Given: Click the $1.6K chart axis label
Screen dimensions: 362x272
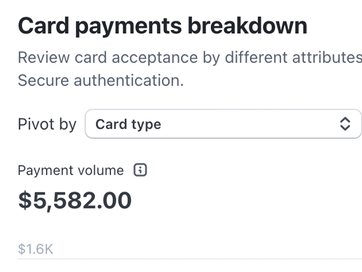Looking at the screenshot, I should (x=35, y=249).
